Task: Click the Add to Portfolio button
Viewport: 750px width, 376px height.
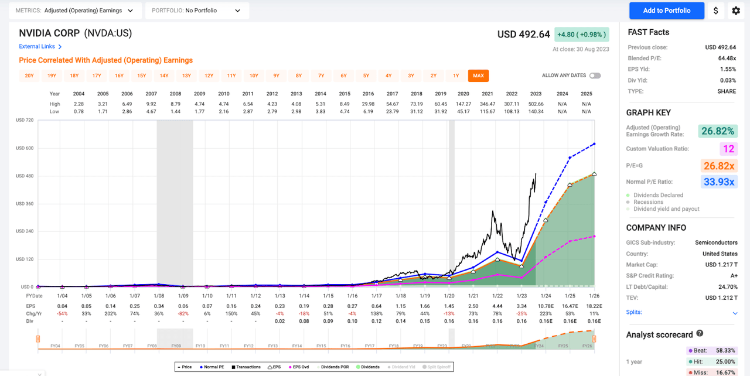Action: 666,11
